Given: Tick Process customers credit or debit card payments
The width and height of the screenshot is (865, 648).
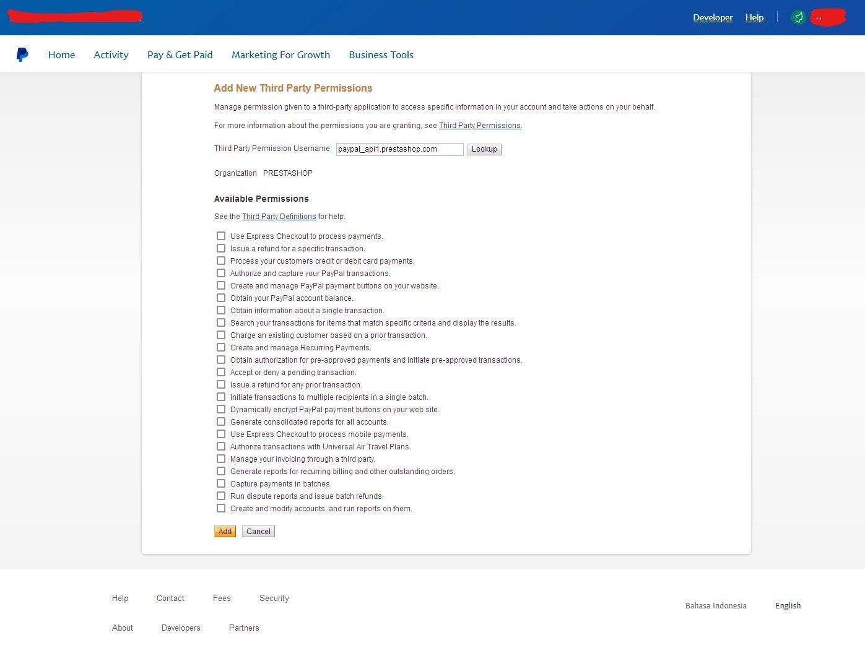Looking at the screenshot, I should point(221,261).
